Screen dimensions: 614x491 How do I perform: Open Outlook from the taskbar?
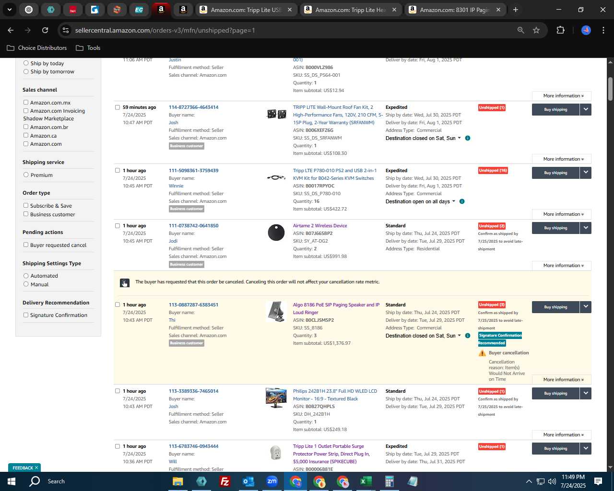[248, 481]
